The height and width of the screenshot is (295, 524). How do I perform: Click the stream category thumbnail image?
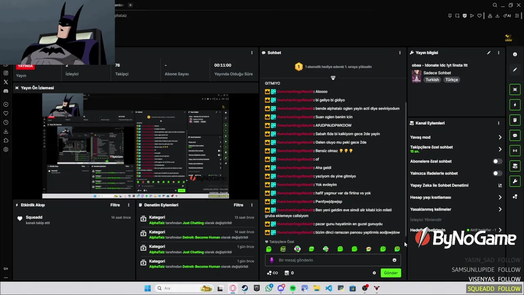(x=416, y=76)
